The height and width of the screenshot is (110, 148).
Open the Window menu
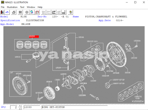click(31, 7)
